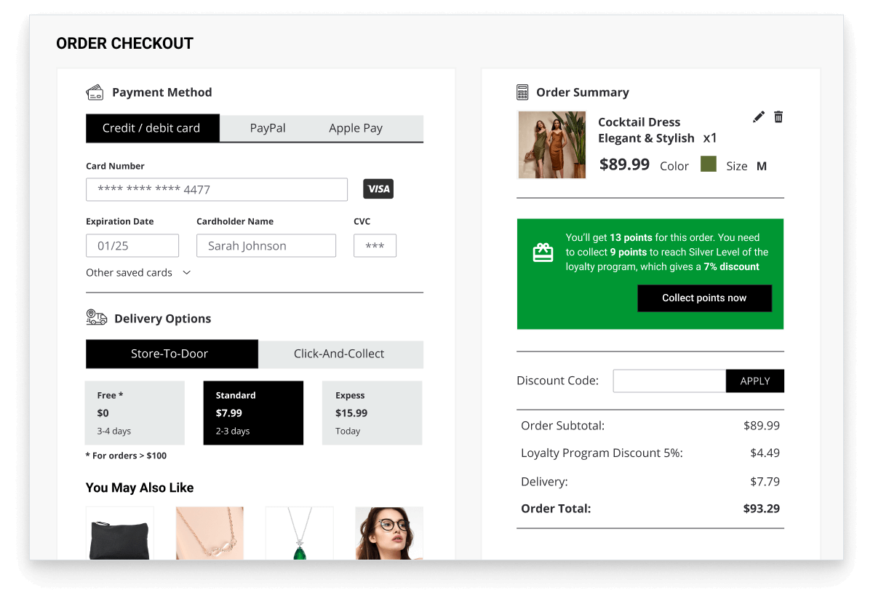
Task: Open the emerald pendant necklace recommendation
Action: point(299,533)
